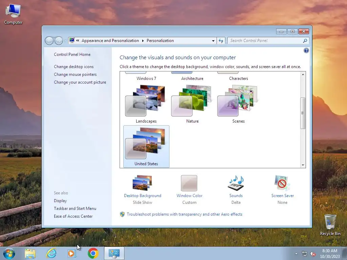Open the Display link under See also

click(60, 201)
